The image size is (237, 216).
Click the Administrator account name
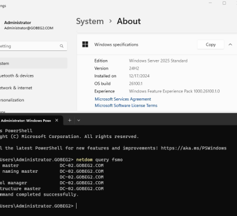pos(17,23)
